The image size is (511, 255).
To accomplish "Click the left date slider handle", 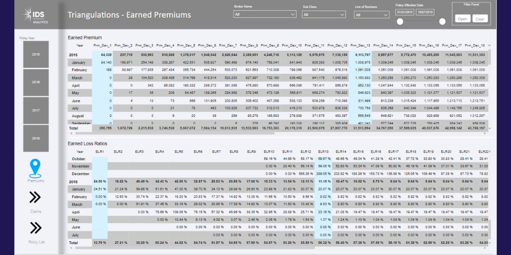I will tap(400, 21).
